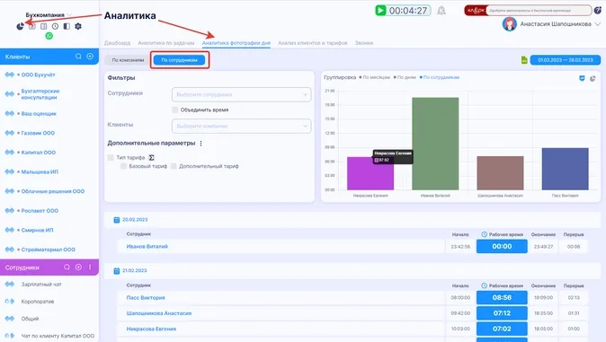
Task: Open Клиенты company dropdown
Action: tap(241, 126)
